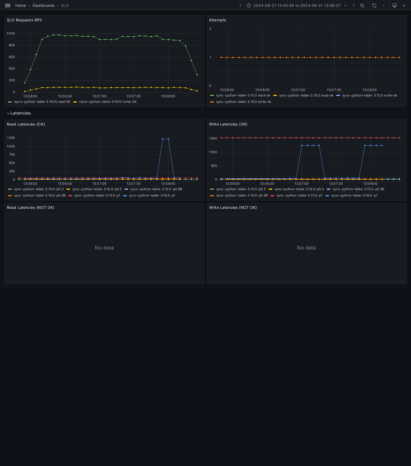Open Dashboards breadcrumb link
The width and height of the screenshot is (411, 466).
click(x=44, y=5)
